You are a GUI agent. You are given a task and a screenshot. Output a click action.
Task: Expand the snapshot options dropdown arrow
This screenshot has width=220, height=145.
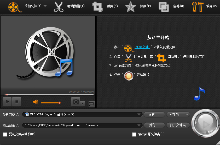(83, 103)
